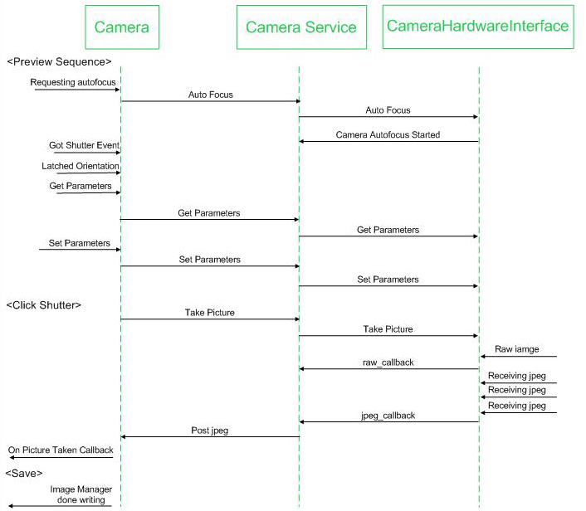Click the Requesting autofocus message label

click(73, 82)
